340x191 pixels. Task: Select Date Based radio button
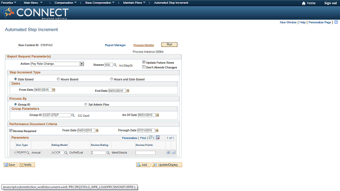click(15, 79)
